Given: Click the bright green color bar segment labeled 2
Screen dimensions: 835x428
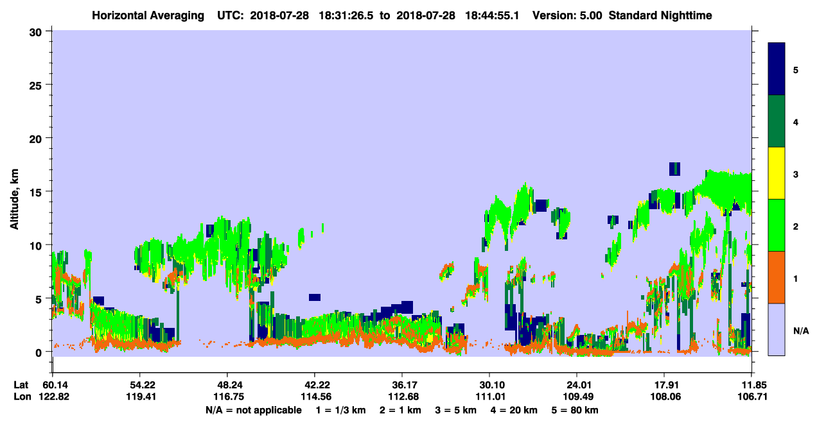Looking at the screenshot, I should [x=777, y=225].
